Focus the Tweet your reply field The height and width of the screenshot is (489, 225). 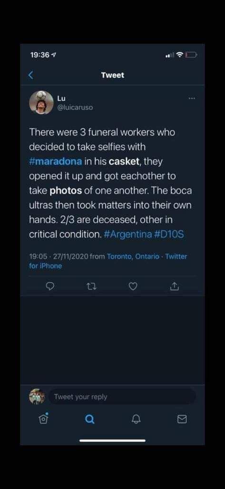[x=122, y=397]
